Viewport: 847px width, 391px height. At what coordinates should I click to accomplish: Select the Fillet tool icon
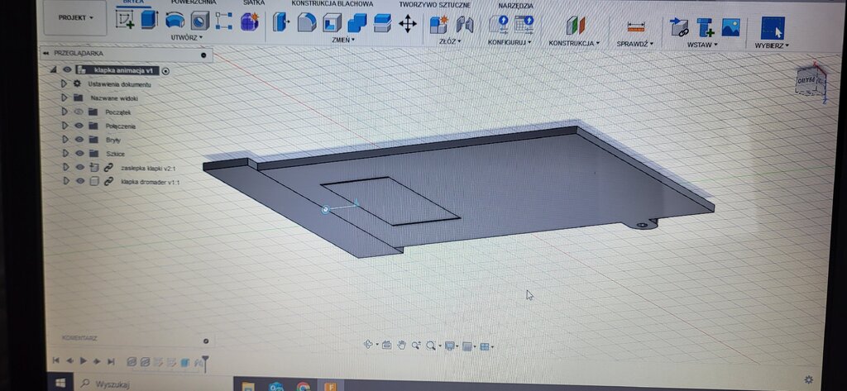coord(307,23)
